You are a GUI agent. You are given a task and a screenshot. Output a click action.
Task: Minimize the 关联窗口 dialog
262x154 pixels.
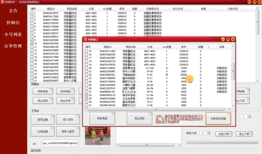point(223,39)
